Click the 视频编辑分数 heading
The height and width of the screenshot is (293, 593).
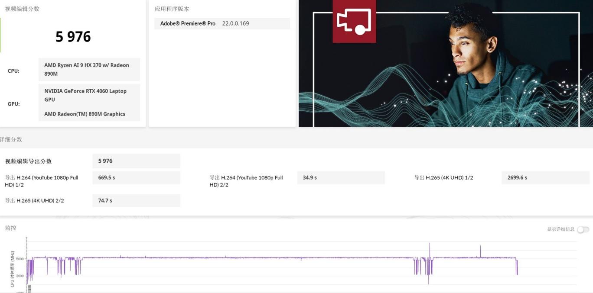click(x=22, y=9)
